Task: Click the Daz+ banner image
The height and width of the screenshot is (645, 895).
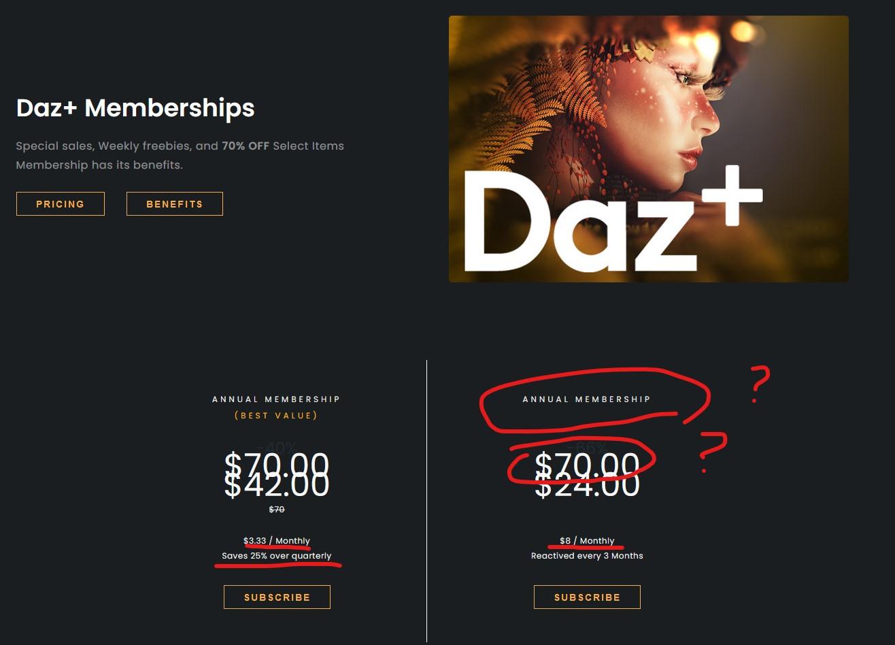Action: [x=648, y=149]
